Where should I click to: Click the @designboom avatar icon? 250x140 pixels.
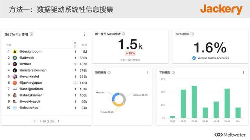point(15,52)
